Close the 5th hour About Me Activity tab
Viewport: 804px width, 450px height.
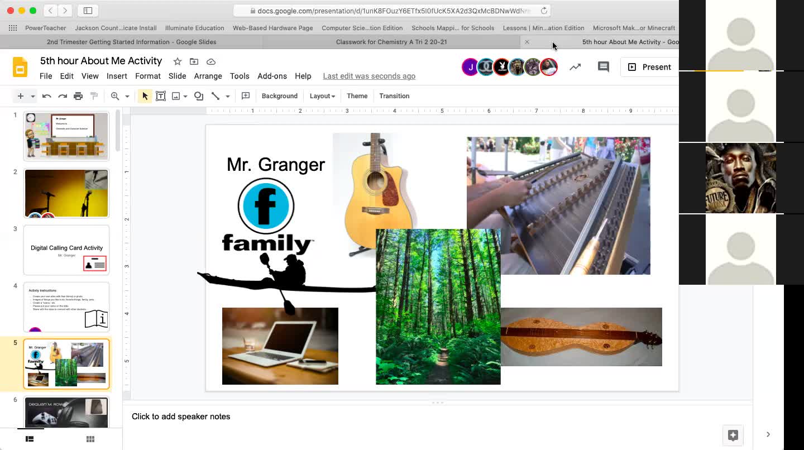[527, 42]
